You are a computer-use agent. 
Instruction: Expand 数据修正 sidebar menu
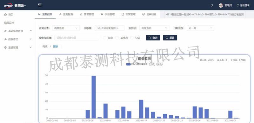coord(18,39)
